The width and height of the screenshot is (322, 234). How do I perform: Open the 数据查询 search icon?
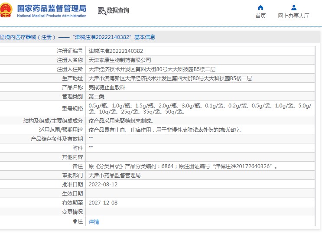click(x=102, y=11)
